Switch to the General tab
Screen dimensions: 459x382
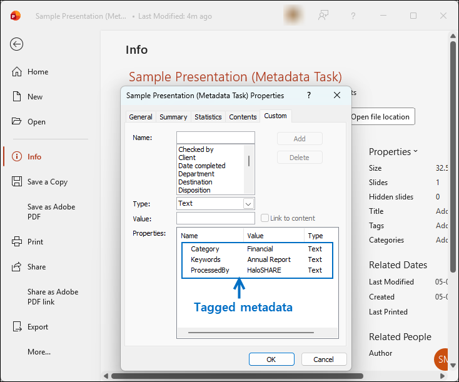pos(141,117)
